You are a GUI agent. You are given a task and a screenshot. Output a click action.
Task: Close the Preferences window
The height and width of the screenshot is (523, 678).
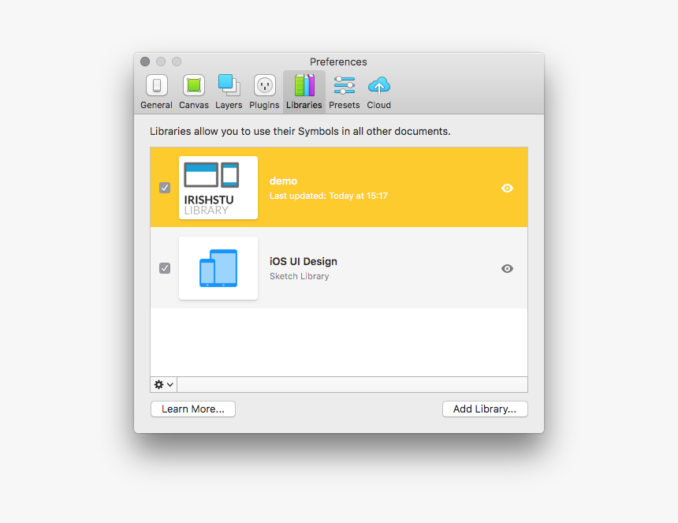(145, 62)
